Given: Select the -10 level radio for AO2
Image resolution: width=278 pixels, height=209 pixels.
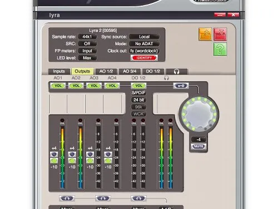Looking at the screenshot, I should click(72, 161).
